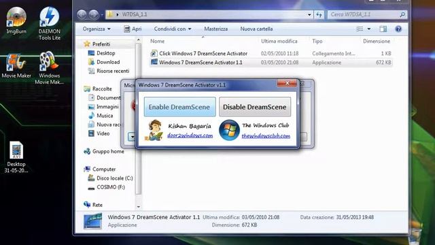Sort by Nome column header

(x=157, y=41)
